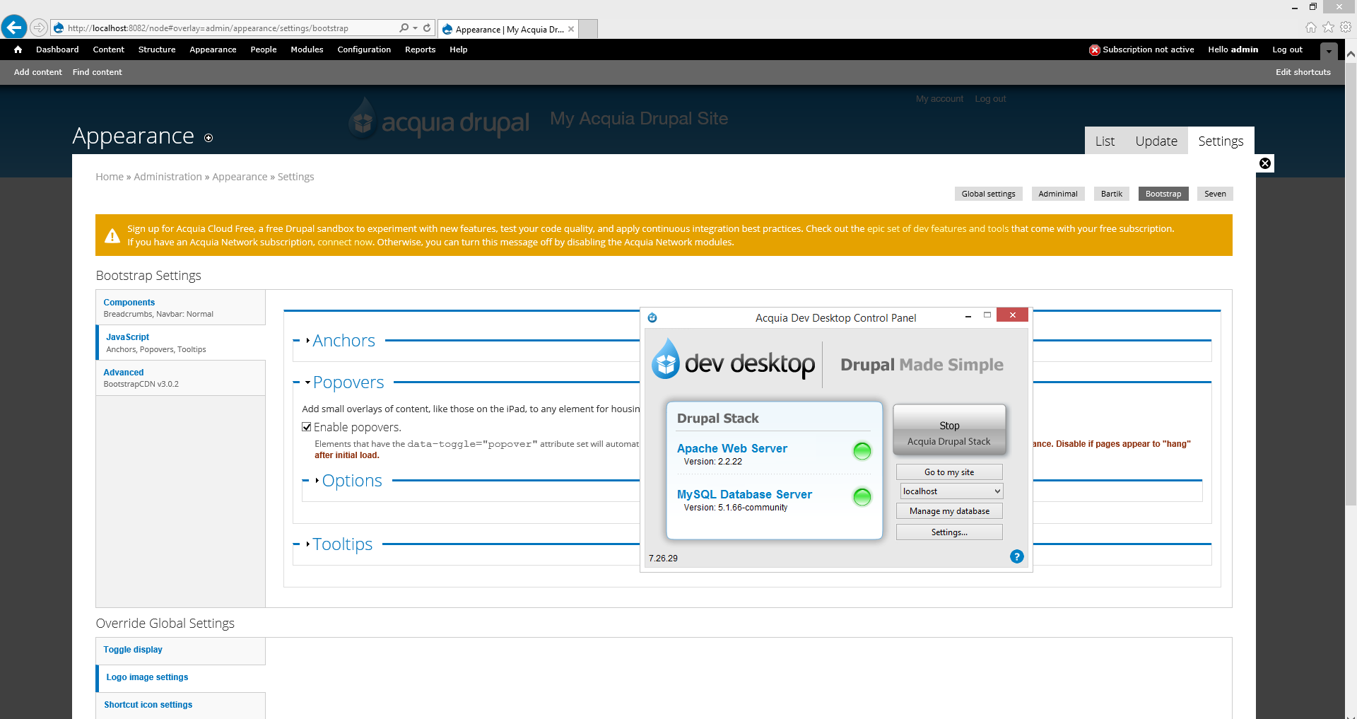Open the Advanced vertical tab

(x=181, y=378)
